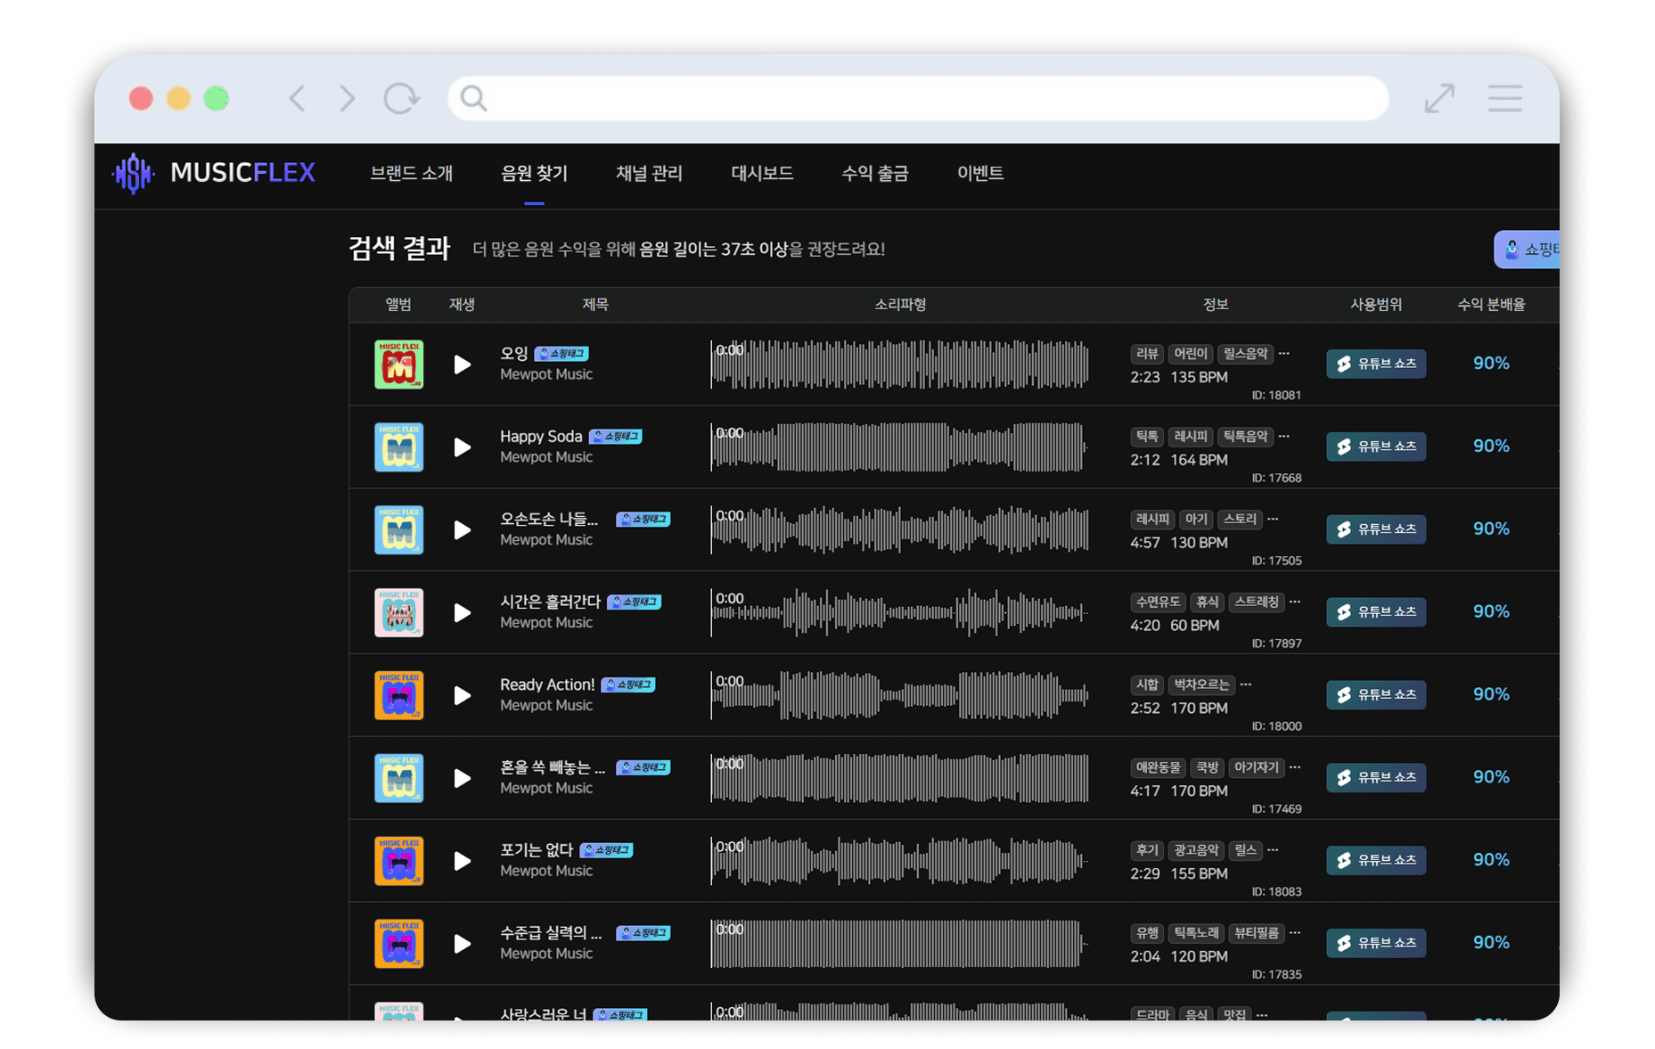The image size is (1655, 1049).
Task: Seek within the 오손도손 나들 waveform
Action: pos(898,530)
